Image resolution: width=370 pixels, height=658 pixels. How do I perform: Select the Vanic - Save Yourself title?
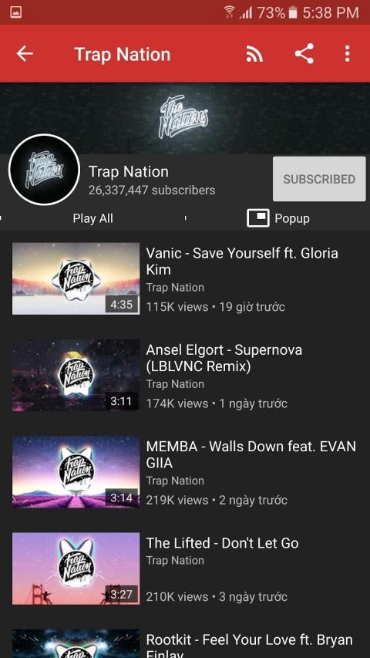242,261
